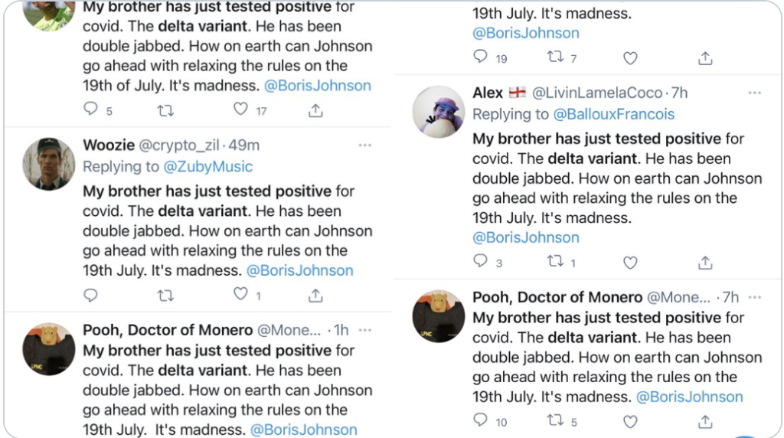Open more options on Woozie's tweet
The image size is (784, 438).
tap(365, 145)
